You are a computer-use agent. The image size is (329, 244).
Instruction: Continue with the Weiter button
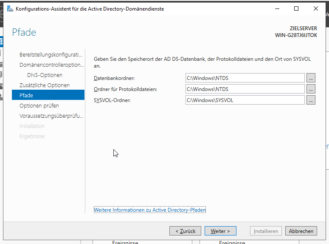pos(220,231)
